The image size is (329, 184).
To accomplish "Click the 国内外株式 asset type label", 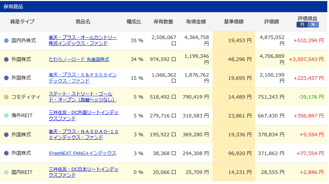I will pyautogui.click(x=23, y=40).
